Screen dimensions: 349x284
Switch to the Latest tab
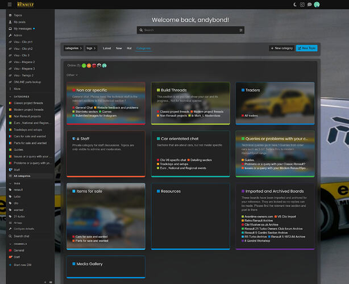(107, 48)
